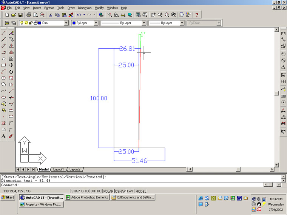Select the Line draw tool

(x=4, y=33)
